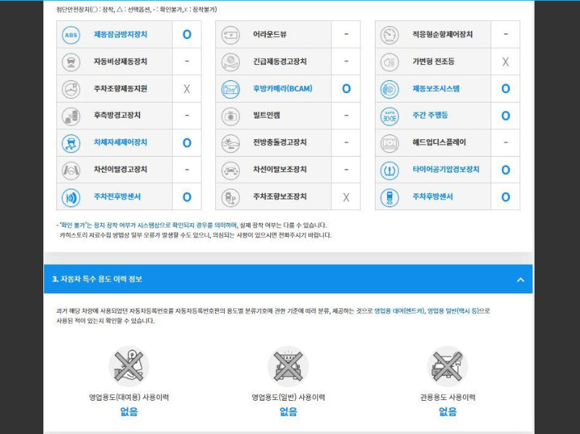Viewport: 580px width, 434px height.
Task: Click the ABS 제동잠금방지장치 icon
Action: click(71, 35)
